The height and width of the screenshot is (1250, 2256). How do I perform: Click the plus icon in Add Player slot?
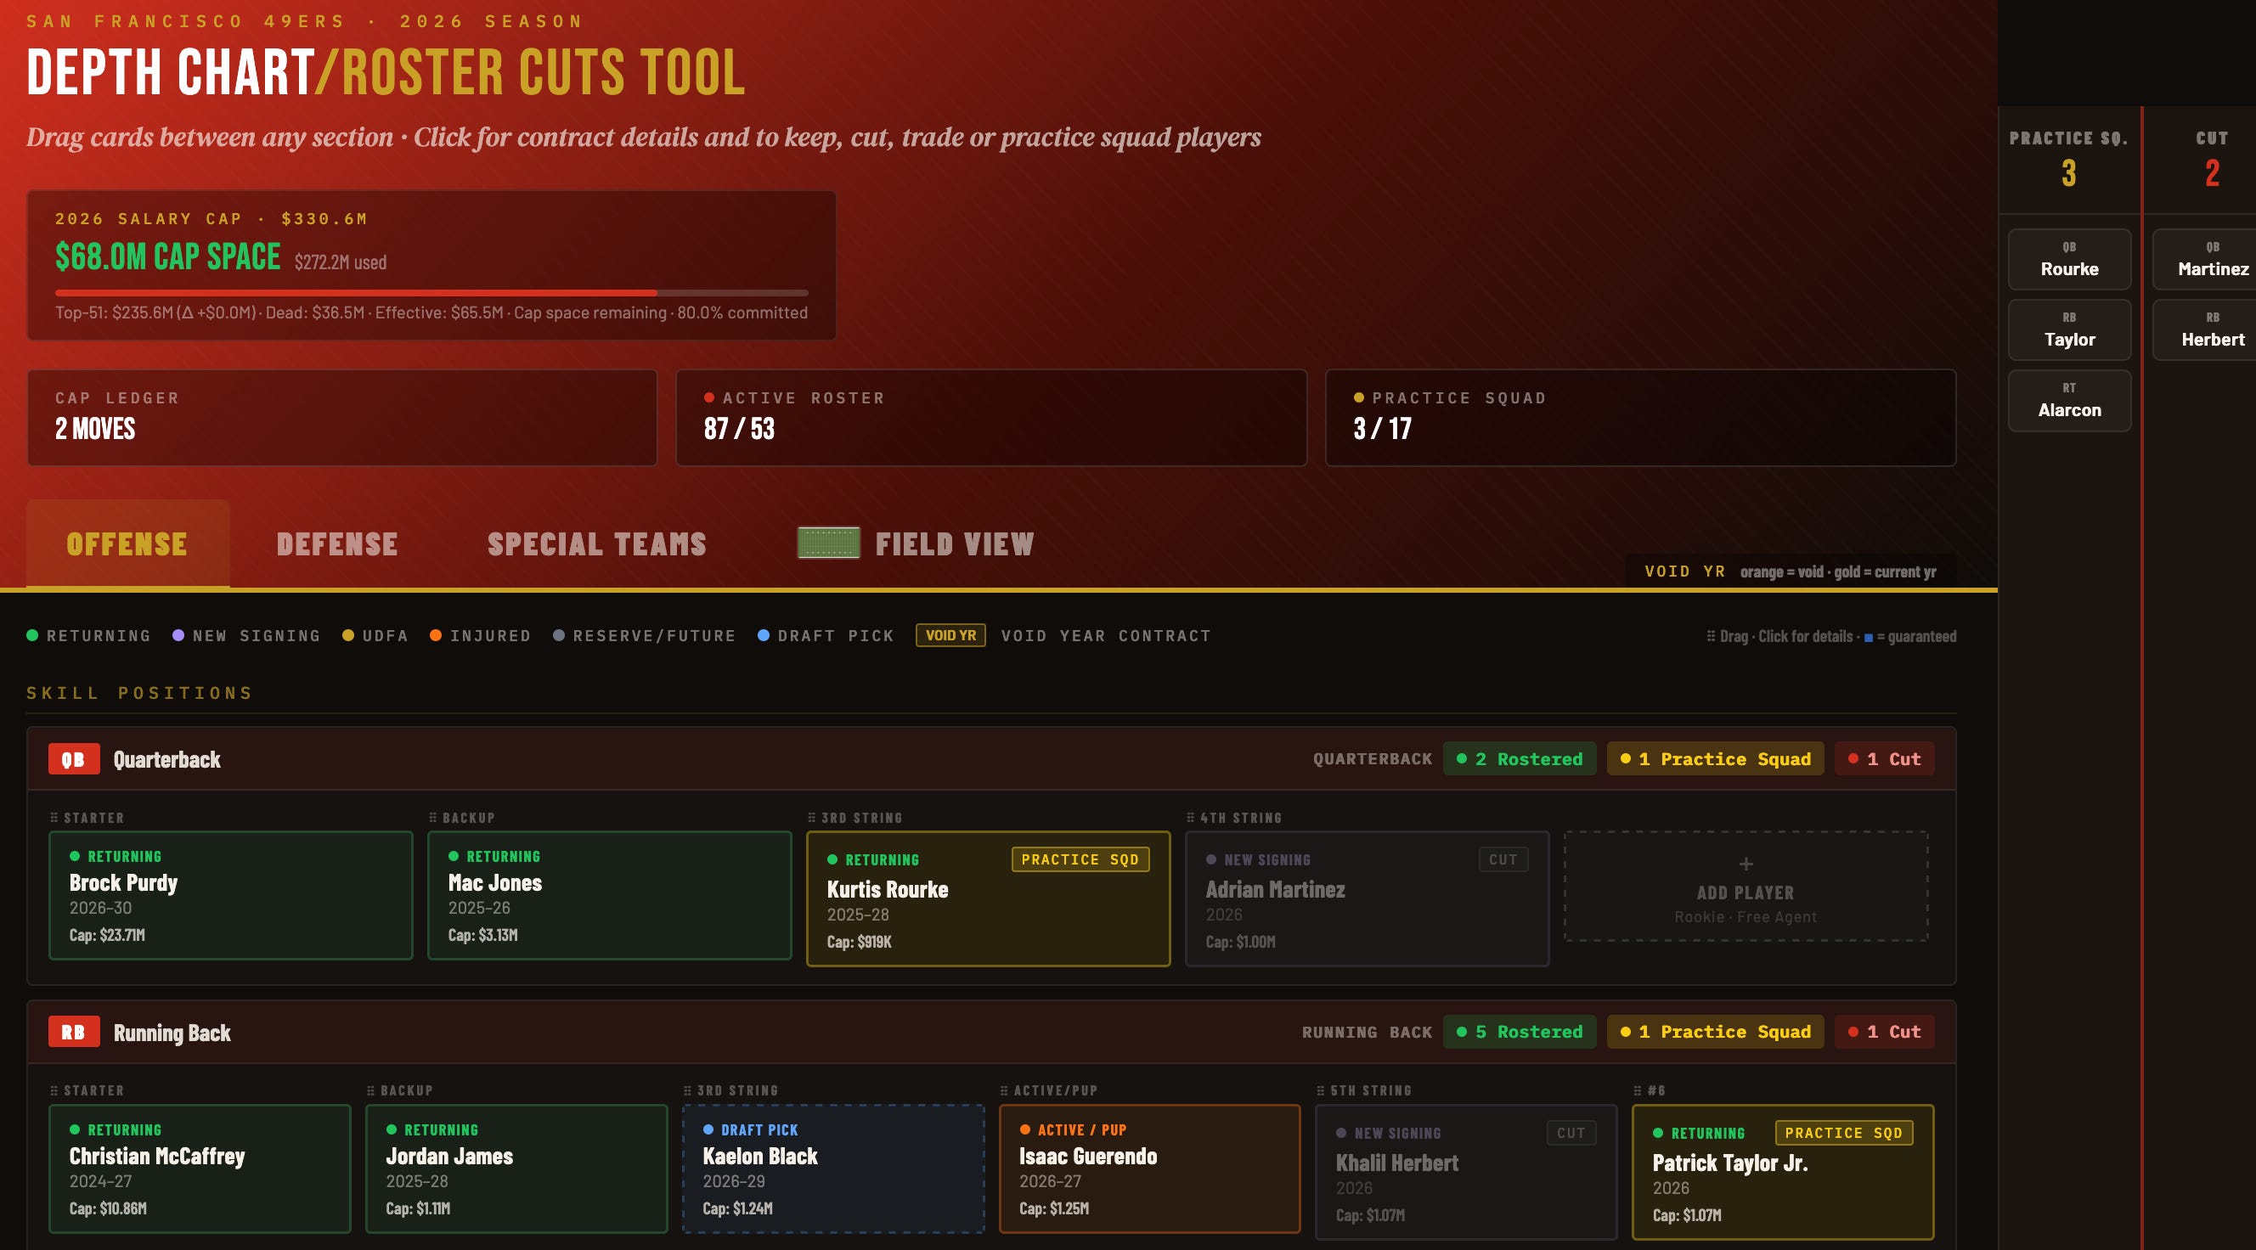[x=1746, y=864]
